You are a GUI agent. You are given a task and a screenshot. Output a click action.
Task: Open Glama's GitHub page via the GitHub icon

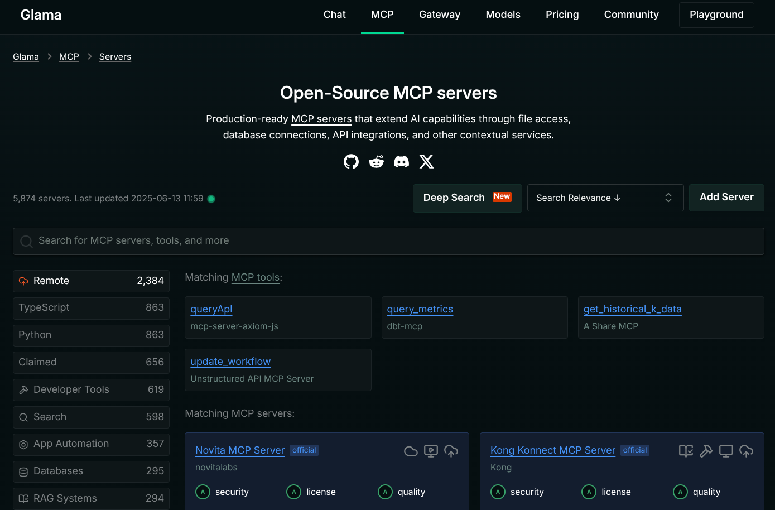click(351, 161)
